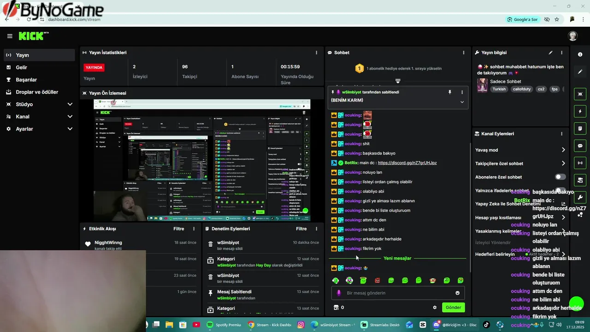
Task: Open the hamburger menu beside the Kick logo
Action: click(x=10, y=36)
